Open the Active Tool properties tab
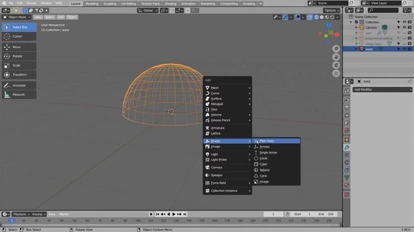Screen dimensions: 414x232 [347, 91]
